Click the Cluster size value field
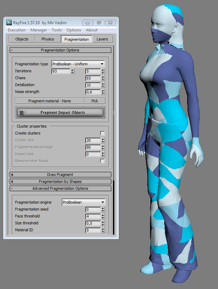Screen dimensions: 218x289 93,140
